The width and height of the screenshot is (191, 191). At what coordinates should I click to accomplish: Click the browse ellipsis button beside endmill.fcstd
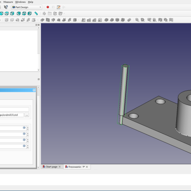[27, 115]
